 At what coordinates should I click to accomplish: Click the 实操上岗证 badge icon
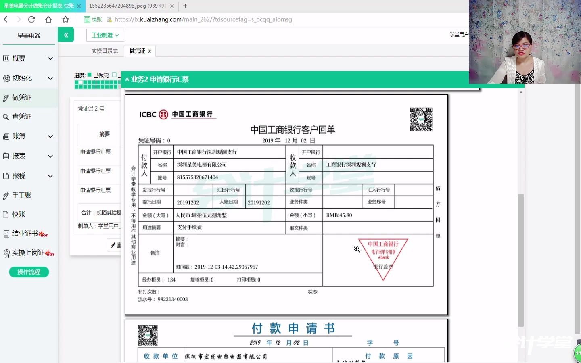click(x=6, y=253)
